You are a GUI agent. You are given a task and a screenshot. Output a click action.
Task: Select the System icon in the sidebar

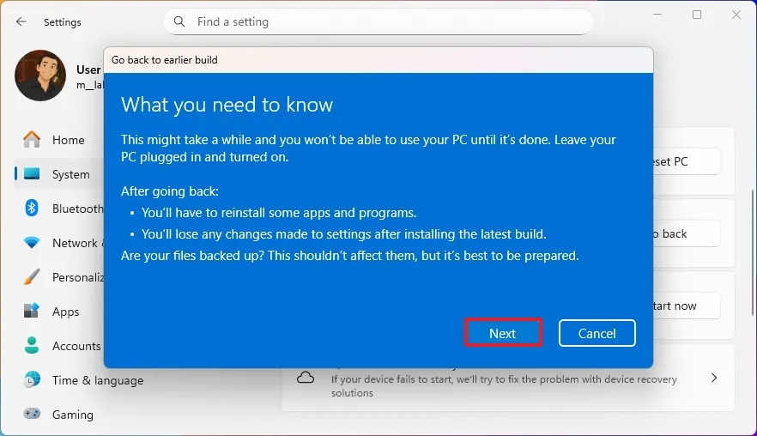(32, 174)
